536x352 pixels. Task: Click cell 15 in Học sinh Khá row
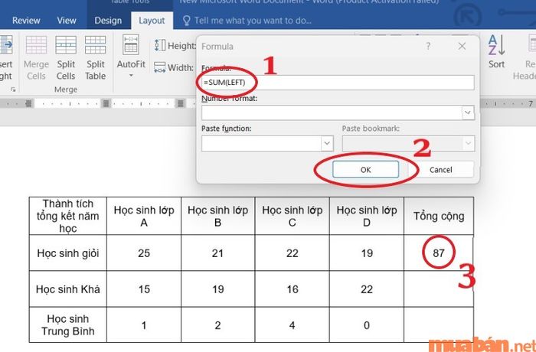point(144,289)
